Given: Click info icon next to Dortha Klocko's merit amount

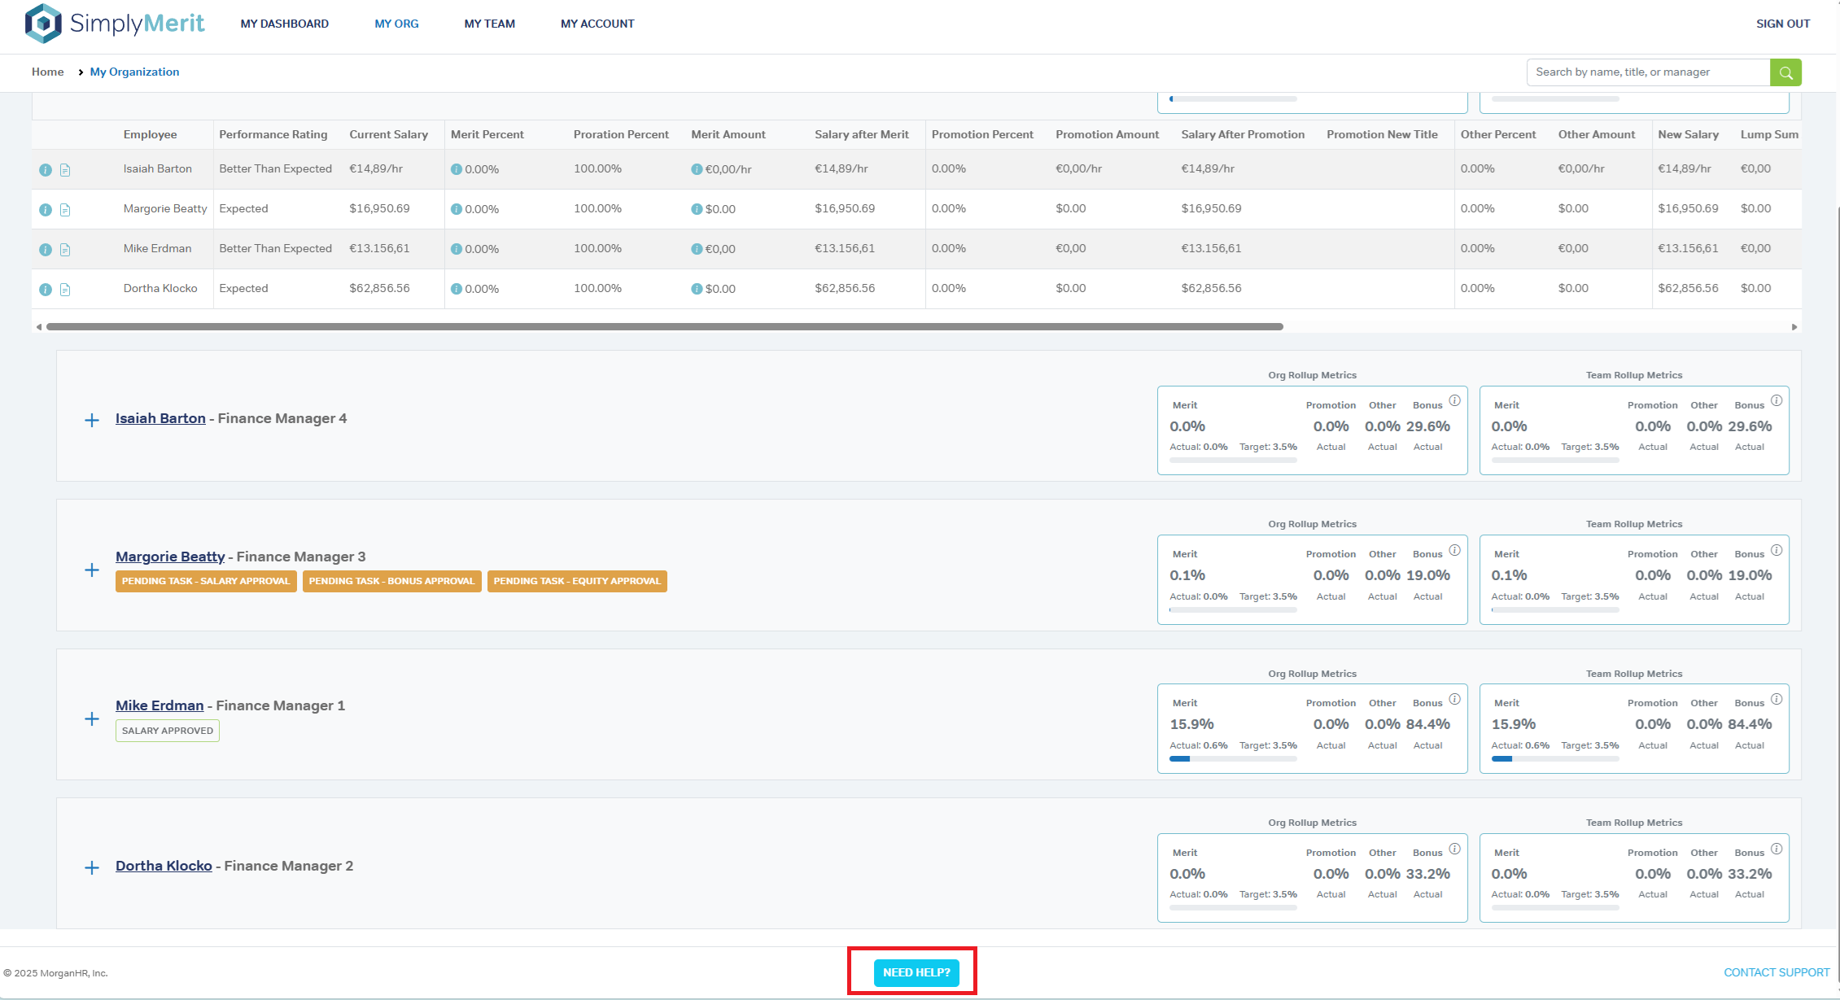Looking at the screenshot, I should [x=697, y=289].
